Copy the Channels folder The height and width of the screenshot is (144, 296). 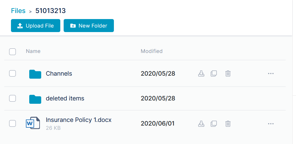[x=214, y=74]
